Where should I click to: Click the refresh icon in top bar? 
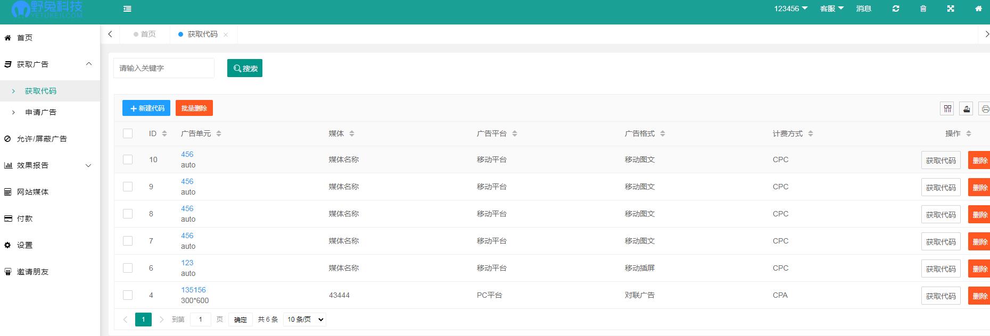click(896, 9)
